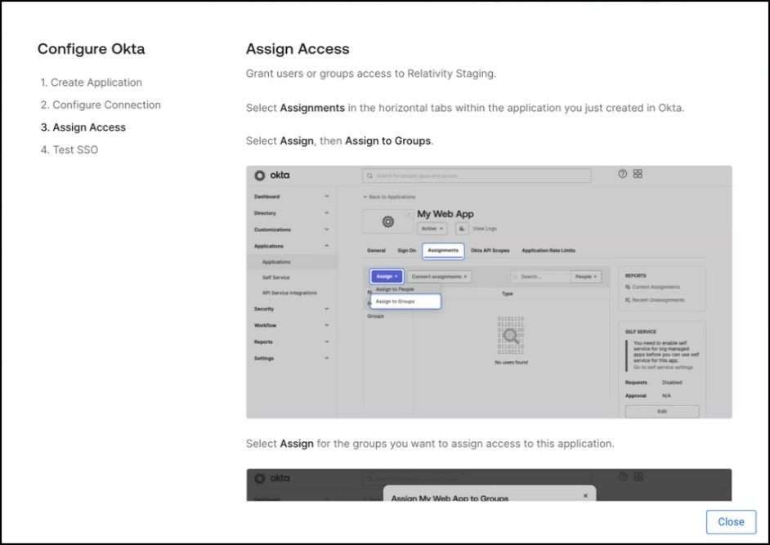The image size is (770, 545).
Task: Select the Assignments tab
Action: [443, 250]
